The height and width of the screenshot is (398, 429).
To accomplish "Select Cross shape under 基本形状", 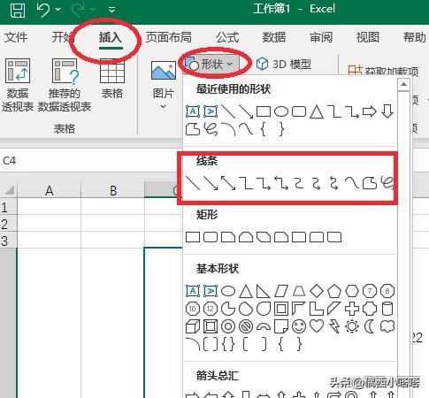I will tap(352, 309).
